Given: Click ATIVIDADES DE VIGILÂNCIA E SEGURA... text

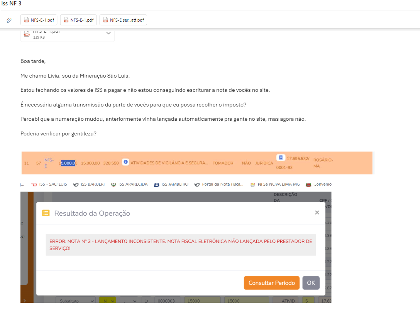Looking at the screenshot, I should click(x=169, y=163).
